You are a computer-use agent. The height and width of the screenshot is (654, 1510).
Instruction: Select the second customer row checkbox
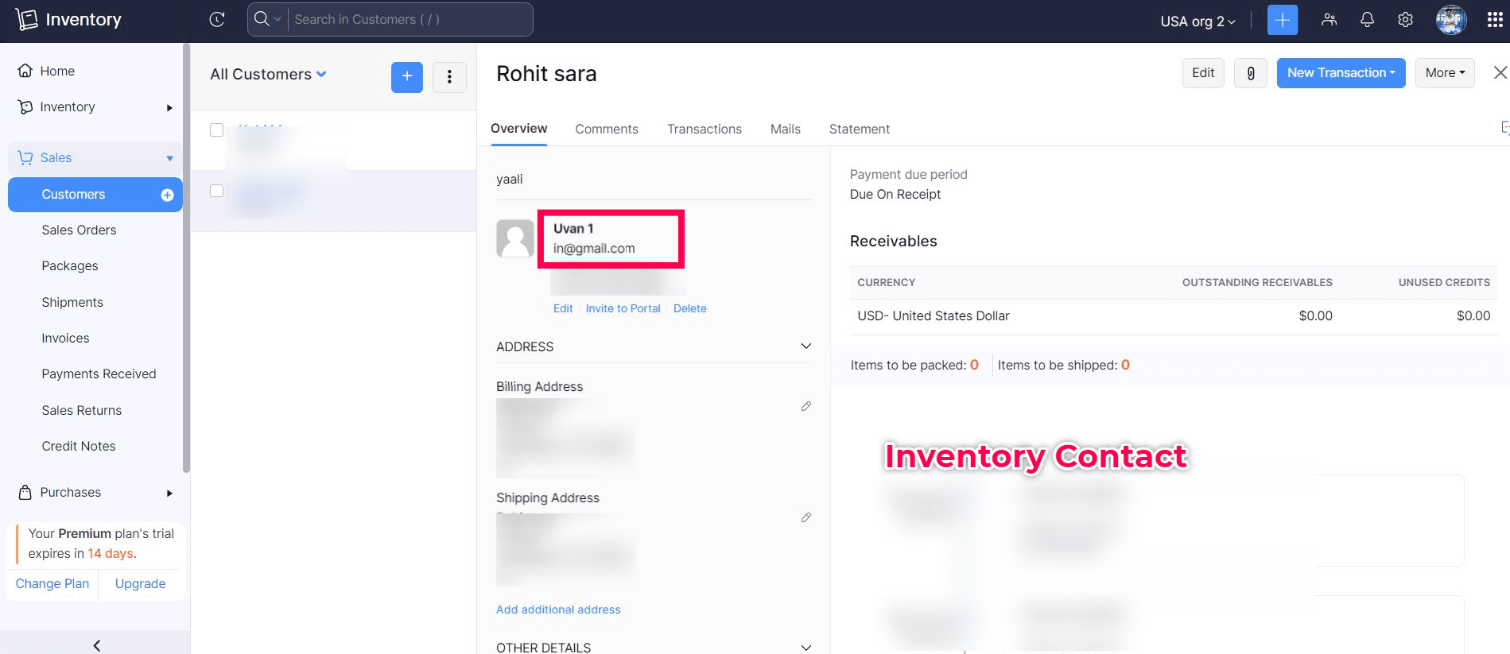[216, 191]
